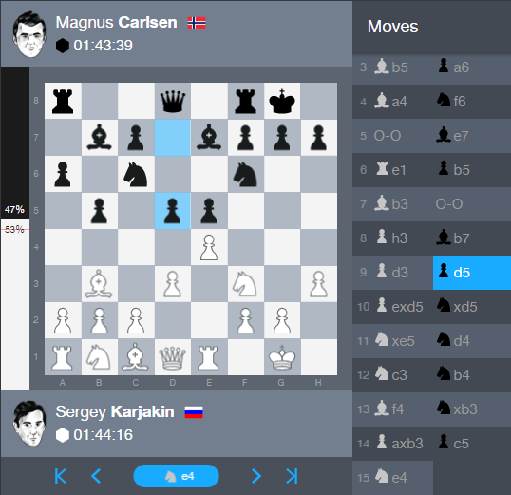The image size is (511, 495).
Task: Select the black queen on d8
Action: (173, 101)
